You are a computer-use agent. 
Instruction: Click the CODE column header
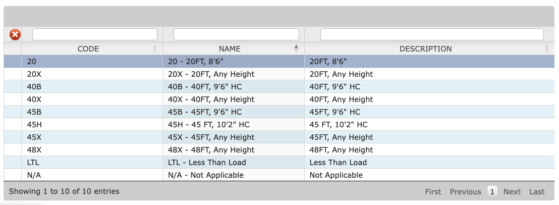click(88, 49)
